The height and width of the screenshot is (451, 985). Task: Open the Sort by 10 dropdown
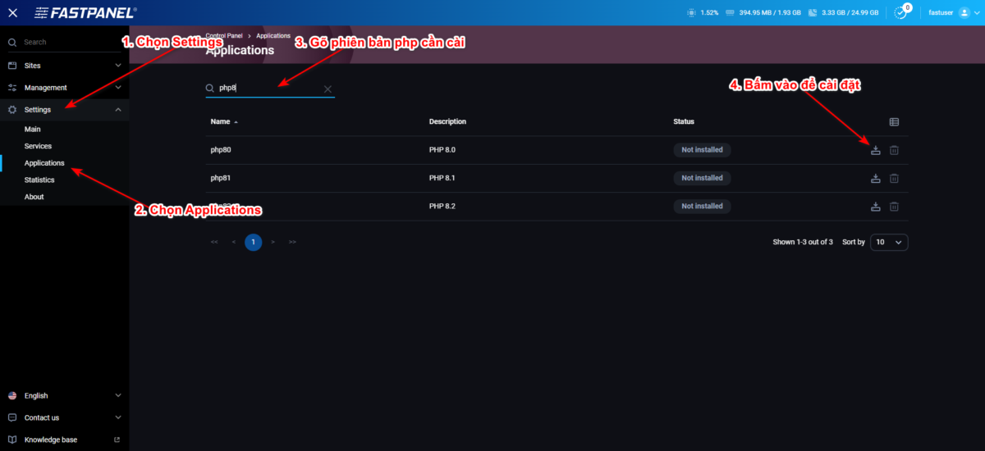tap(889, 243)
